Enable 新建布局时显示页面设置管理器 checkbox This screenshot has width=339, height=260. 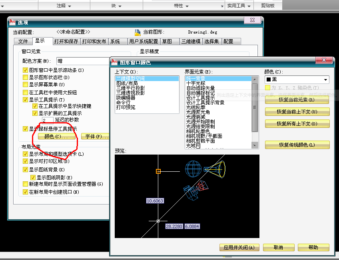click(x=25, y=184)
